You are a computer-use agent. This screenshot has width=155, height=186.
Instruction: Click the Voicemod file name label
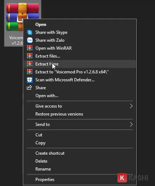(x=16, y=40)
